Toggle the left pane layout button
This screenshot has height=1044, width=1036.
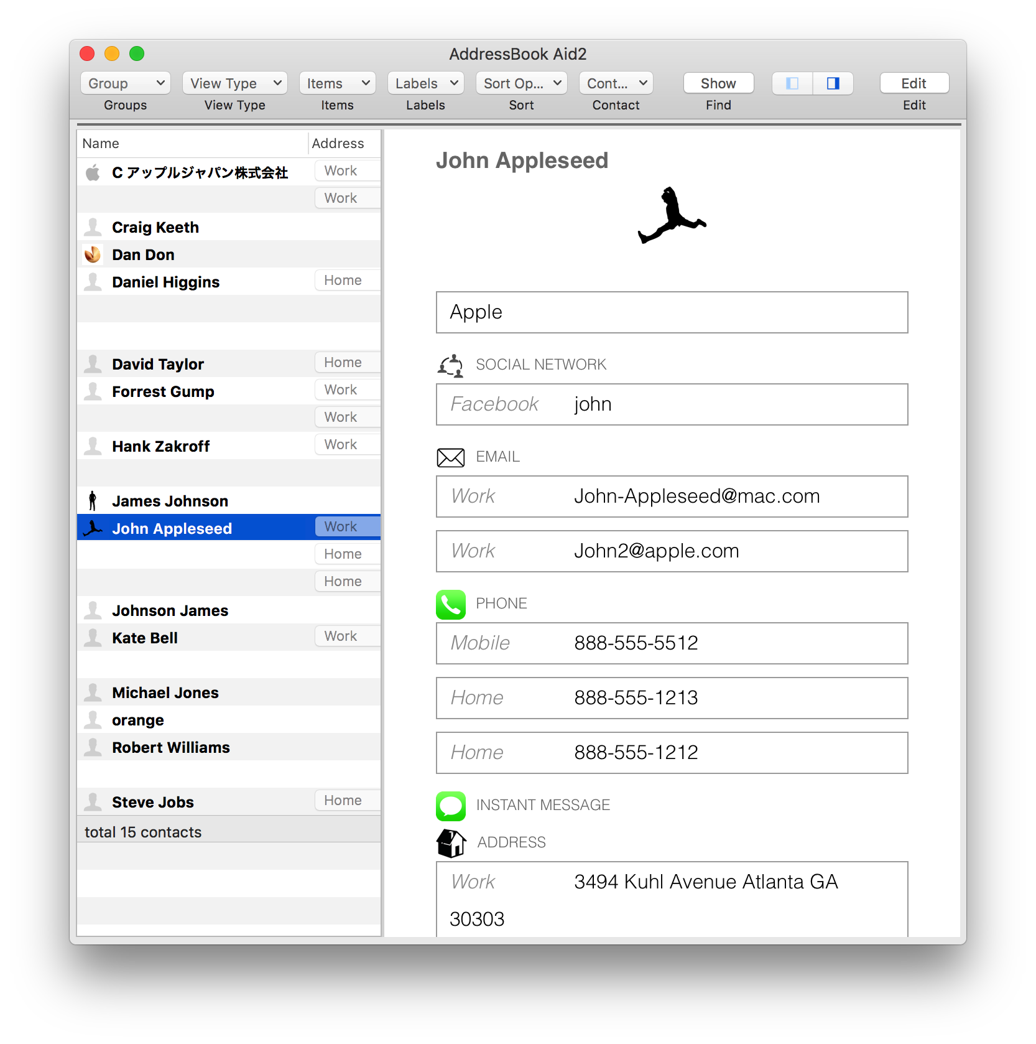click(792, 83)
